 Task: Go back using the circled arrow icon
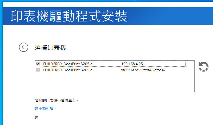pos(23,47)
